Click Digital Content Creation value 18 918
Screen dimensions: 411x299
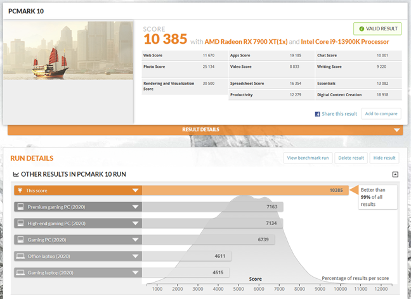point(382,95)
